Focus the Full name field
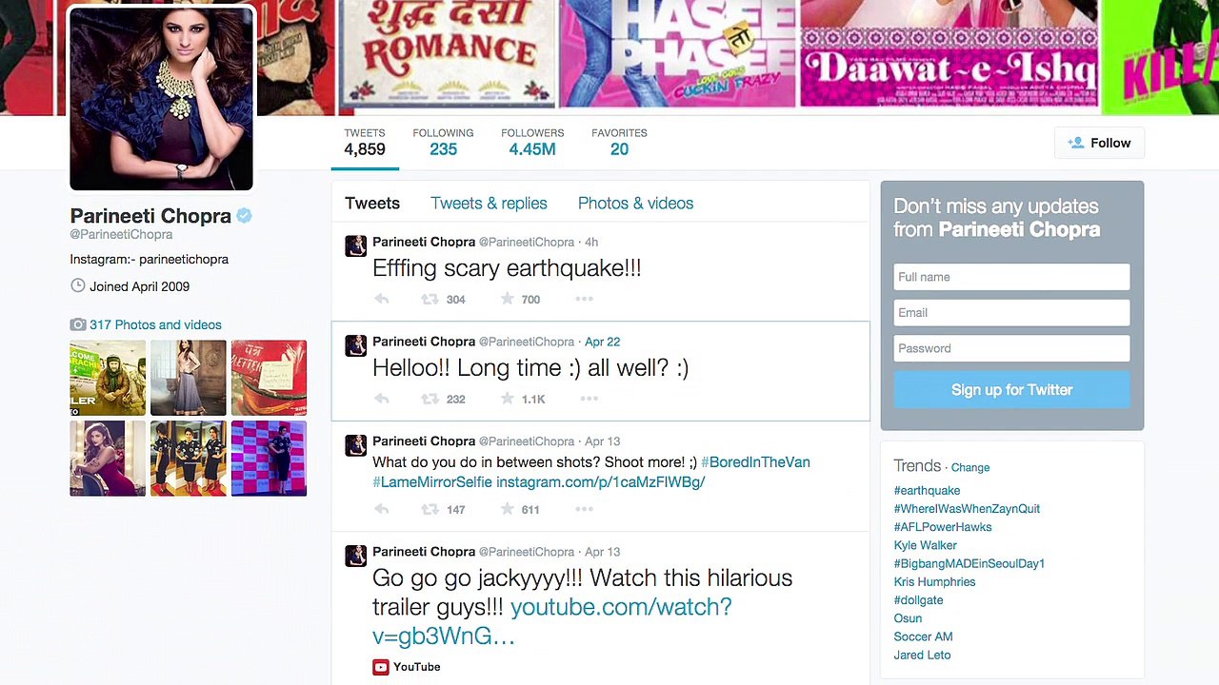 (1011, 277)
